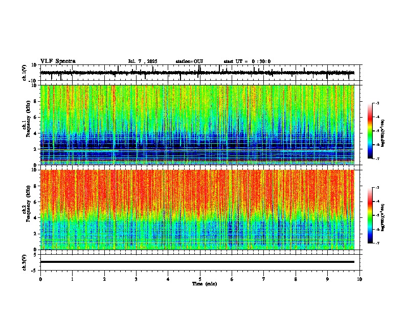Click the ch.2 color bar log(PSD) label
The width and height of the screenshot is (405, 313).
point(383,217)
